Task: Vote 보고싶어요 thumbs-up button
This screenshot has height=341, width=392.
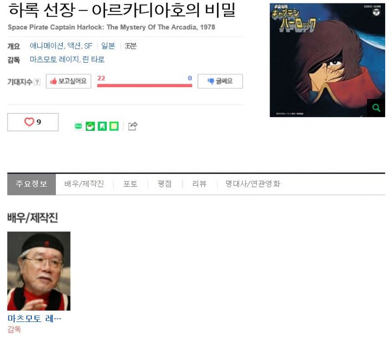Action: (x=69, y=81)
